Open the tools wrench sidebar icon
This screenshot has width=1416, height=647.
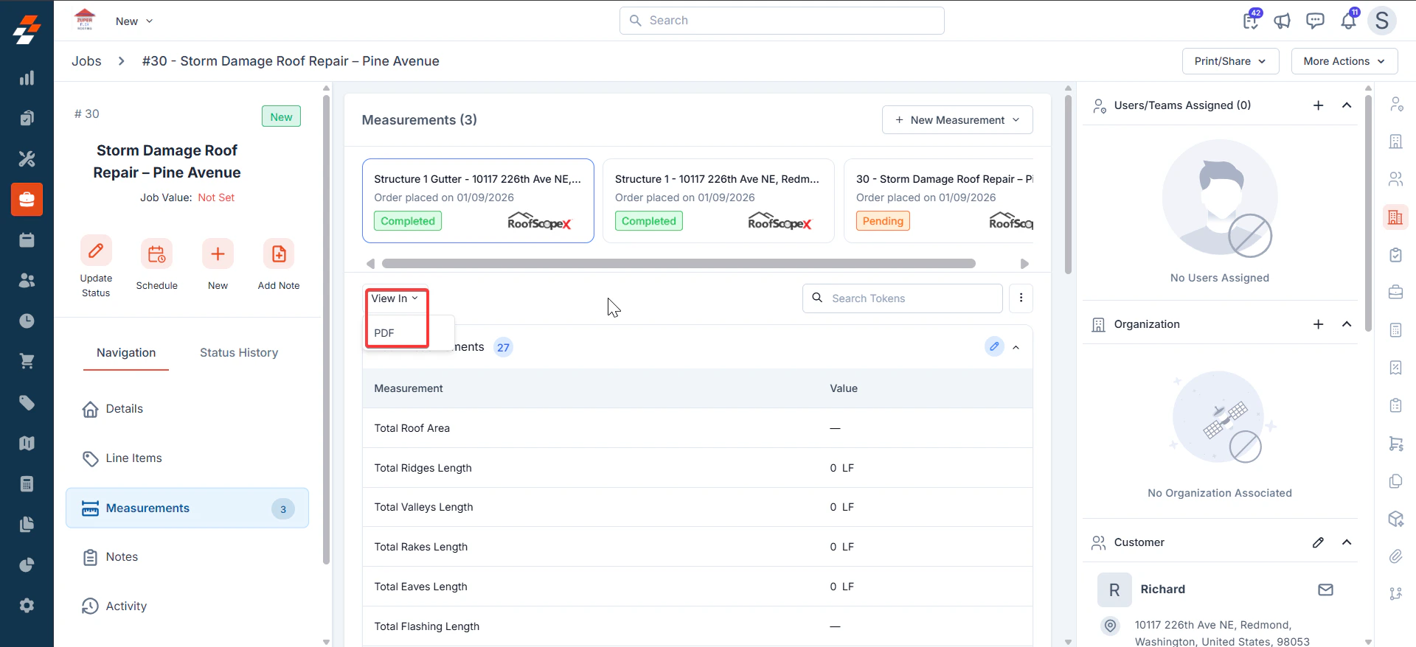click(x=27, y=158)
